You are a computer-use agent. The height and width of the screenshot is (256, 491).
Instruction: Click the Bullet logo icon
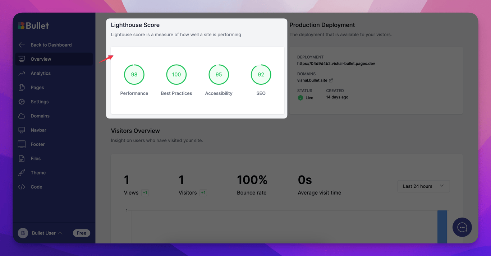[21, 25]
